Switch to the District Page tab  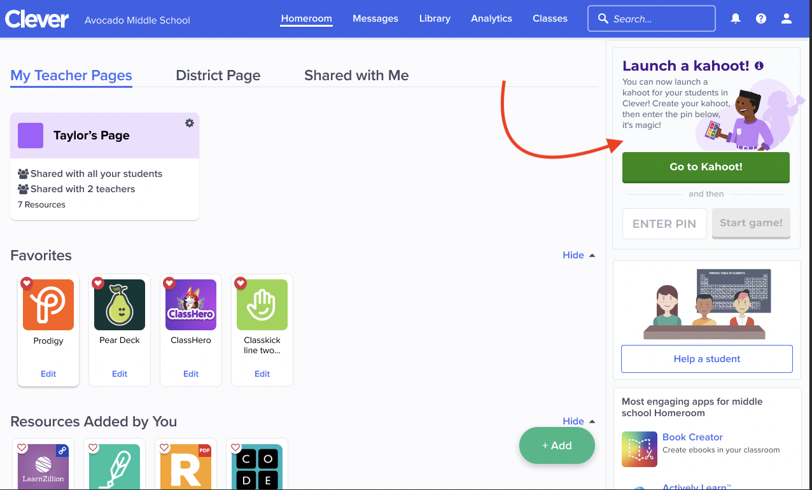point(218,75)
